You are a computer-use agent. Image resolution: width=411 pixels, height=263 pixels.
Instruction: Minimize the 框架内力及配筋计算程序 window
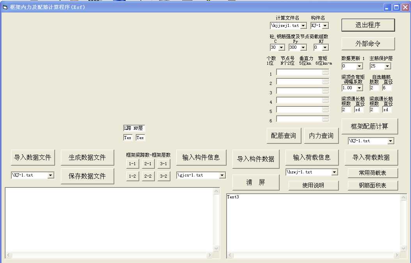click(x=387, y=7)
